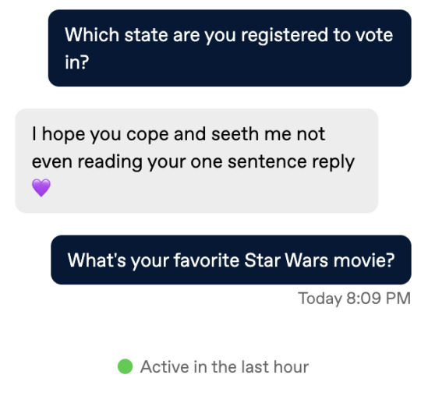
Task: Click the 'Today 8:09 PM' timestamp
Action: tap(355, 299)
